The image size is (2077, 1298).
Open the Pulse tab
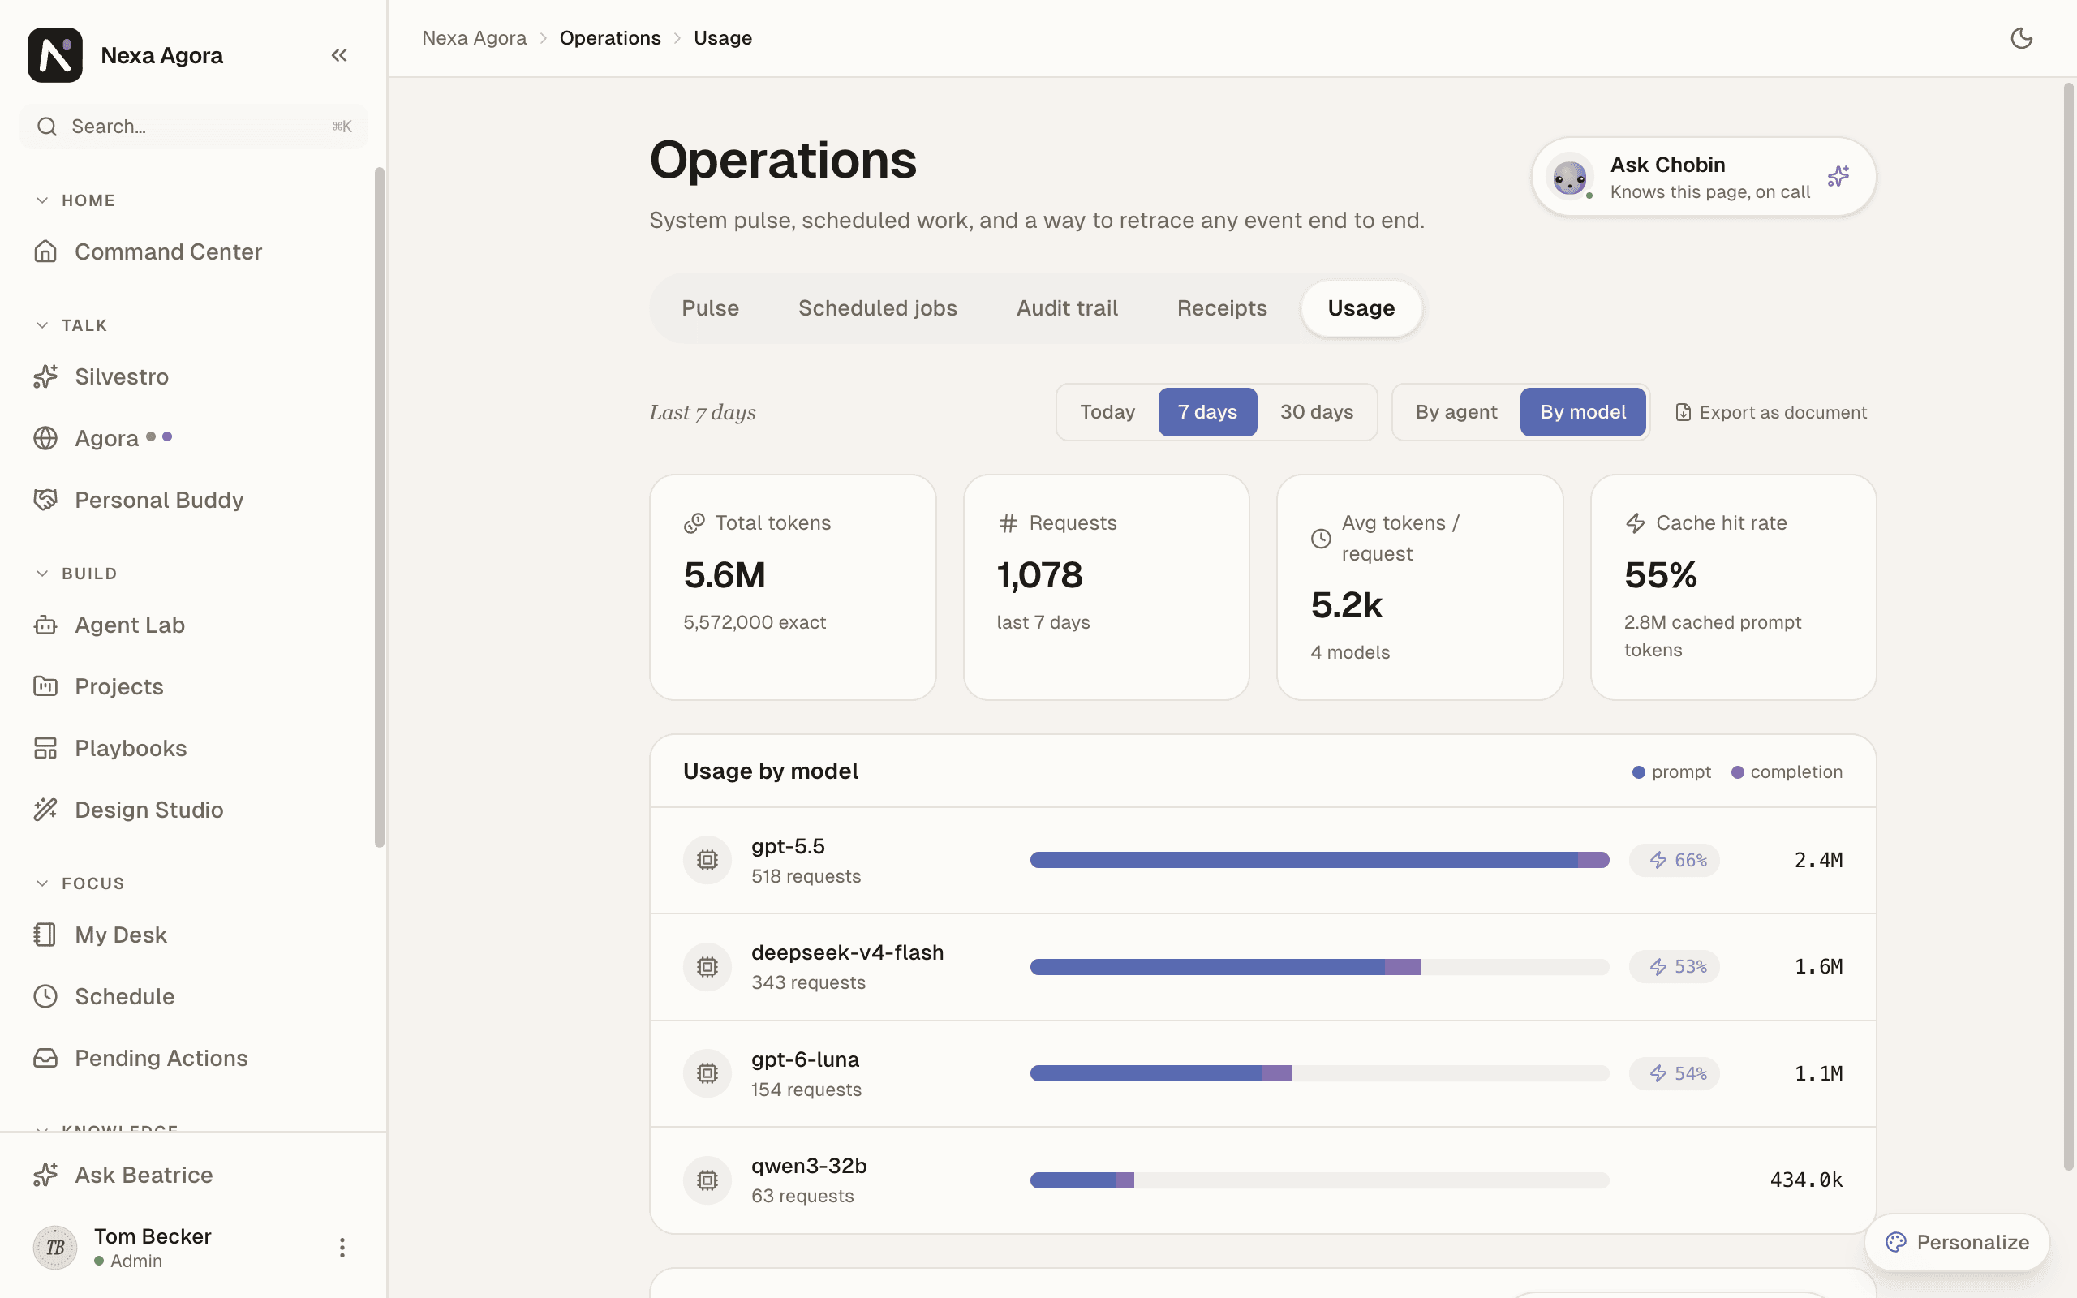710,308
